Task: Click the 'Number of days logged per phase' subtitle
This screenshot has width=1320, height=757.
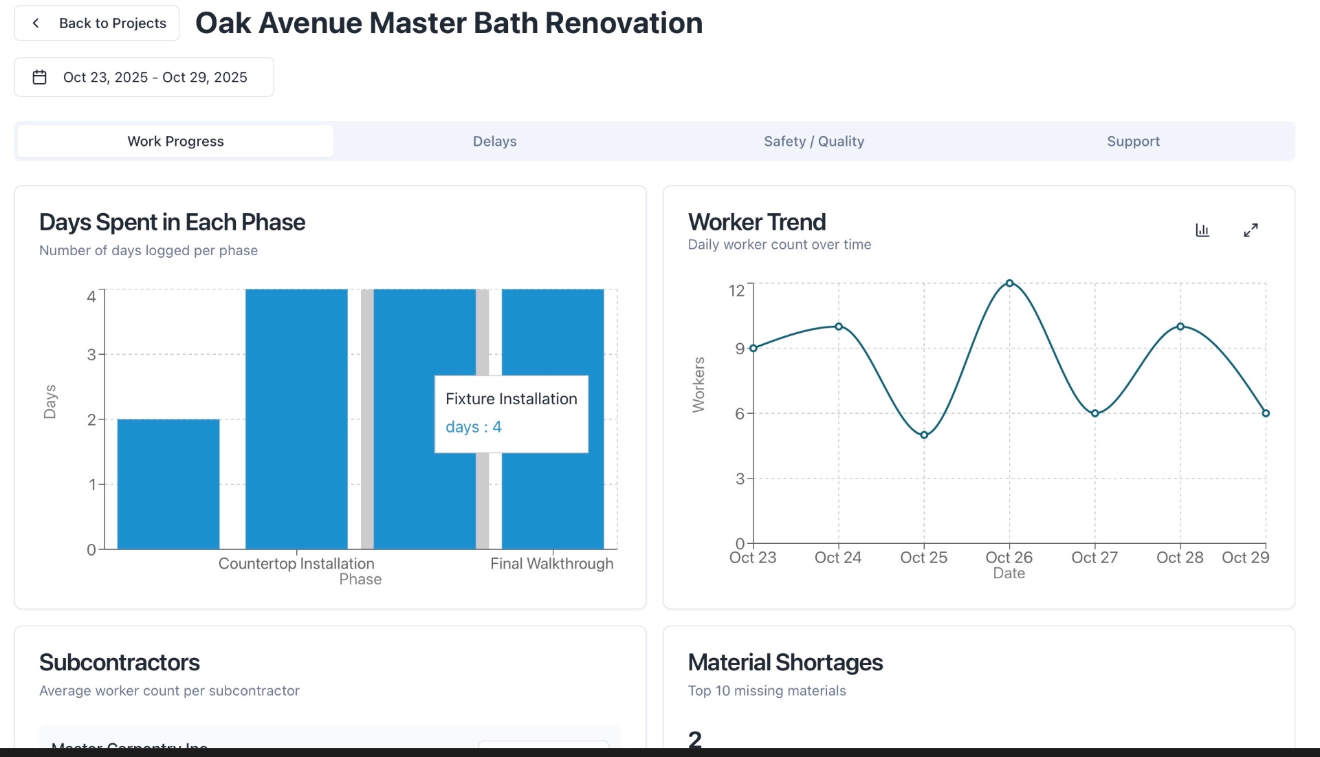Action: pos(148,250)
